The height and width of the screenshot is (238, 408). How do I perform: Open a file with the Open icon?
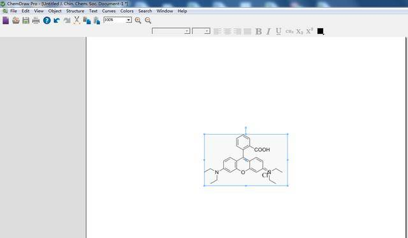coord(16,20)
